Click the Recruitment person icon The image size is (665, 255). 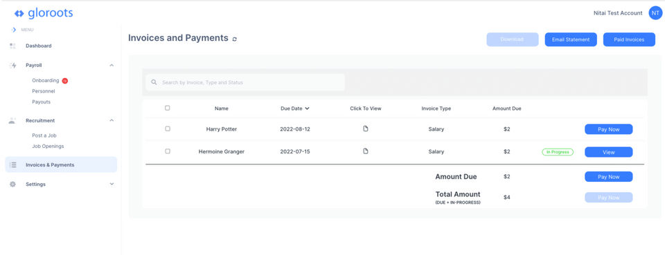(x=12, y=120)
